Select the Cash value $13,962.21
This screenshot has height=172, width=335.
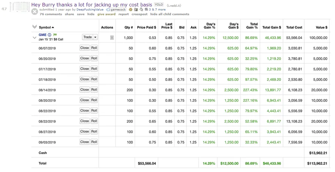point(318,153)
